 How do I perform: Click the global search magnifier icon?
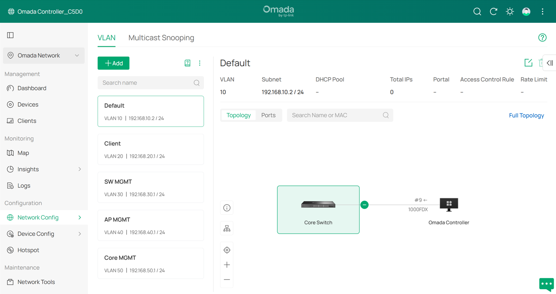477,12
